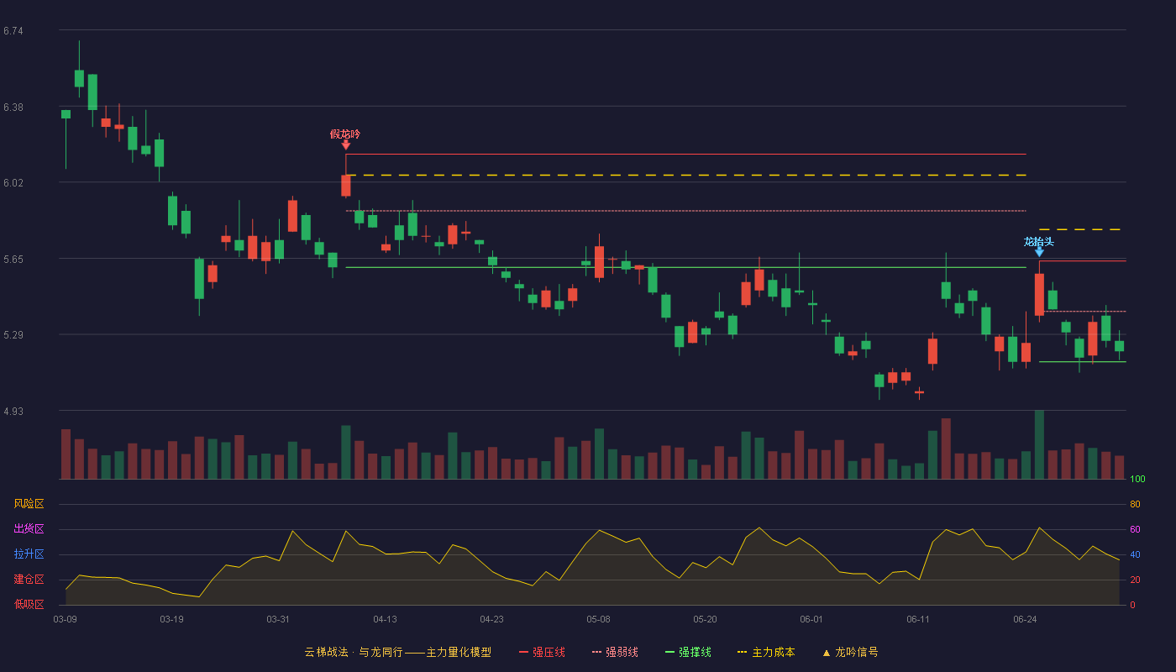1176x672 pixels.
Task: Toggle the 主力成本 legend entry
Action: 766,652
